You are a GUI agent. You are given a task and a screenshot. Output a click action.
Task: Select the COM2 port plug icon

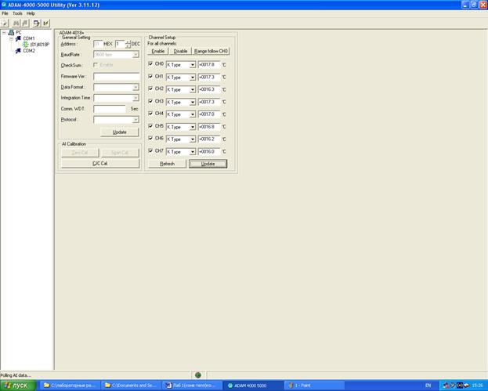tap(18, 51)
